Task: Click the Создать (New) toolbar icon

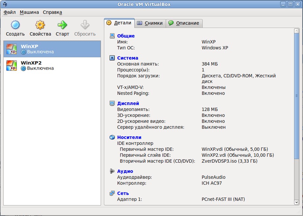Action: click(15, 25)
